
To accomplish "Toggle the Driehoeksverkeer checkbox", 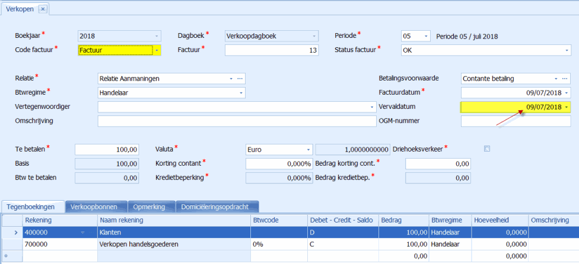I will pos(487,149).
